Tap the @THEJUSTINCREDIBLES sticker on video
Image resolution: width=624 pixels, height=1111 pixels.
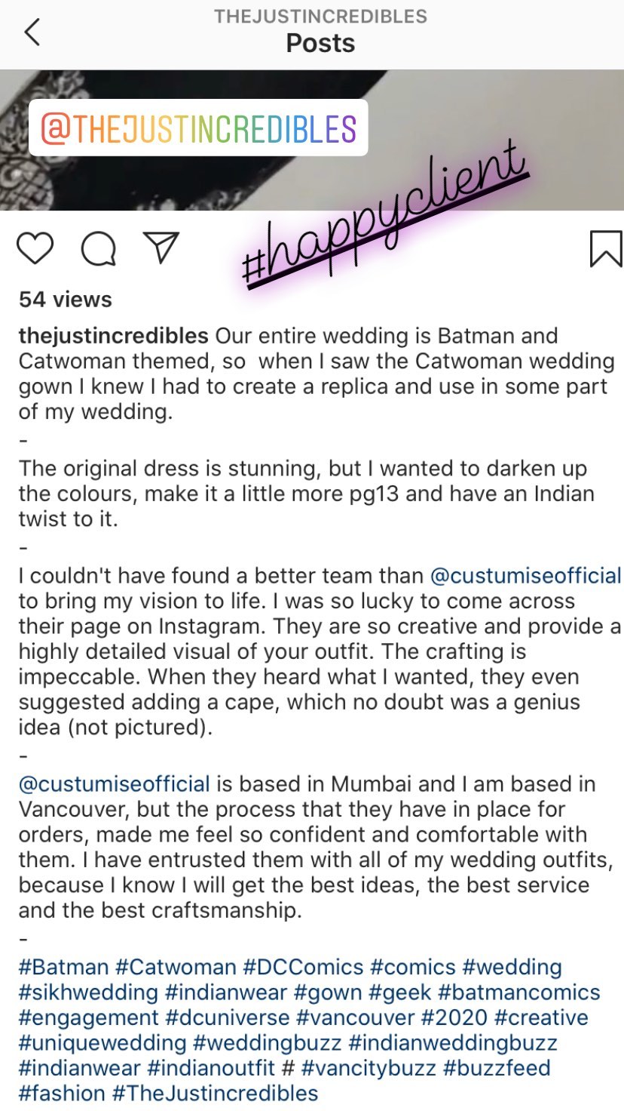(x=198, y=128)
